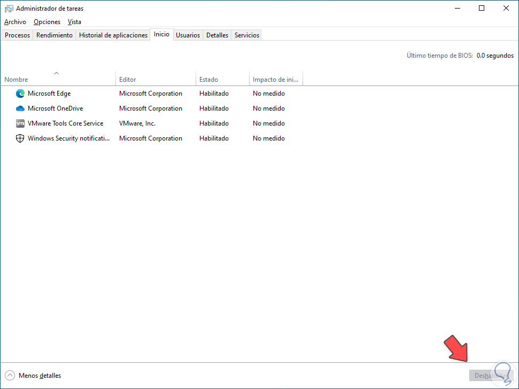Image resolution: width=519 pixels, height=389 pixels.
Task: Switch to the Usuarios tab
Action: (188, 35)
